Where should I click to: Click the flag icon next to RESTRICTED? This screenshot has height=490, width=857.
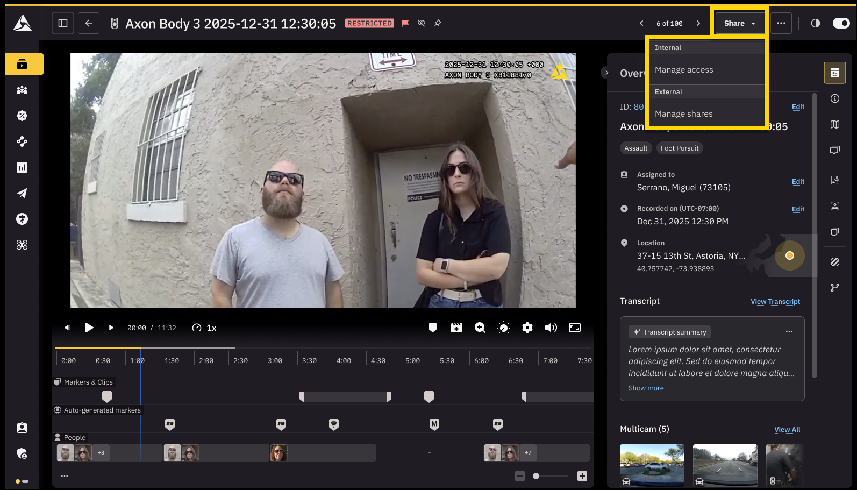click(x=405, y=23)
